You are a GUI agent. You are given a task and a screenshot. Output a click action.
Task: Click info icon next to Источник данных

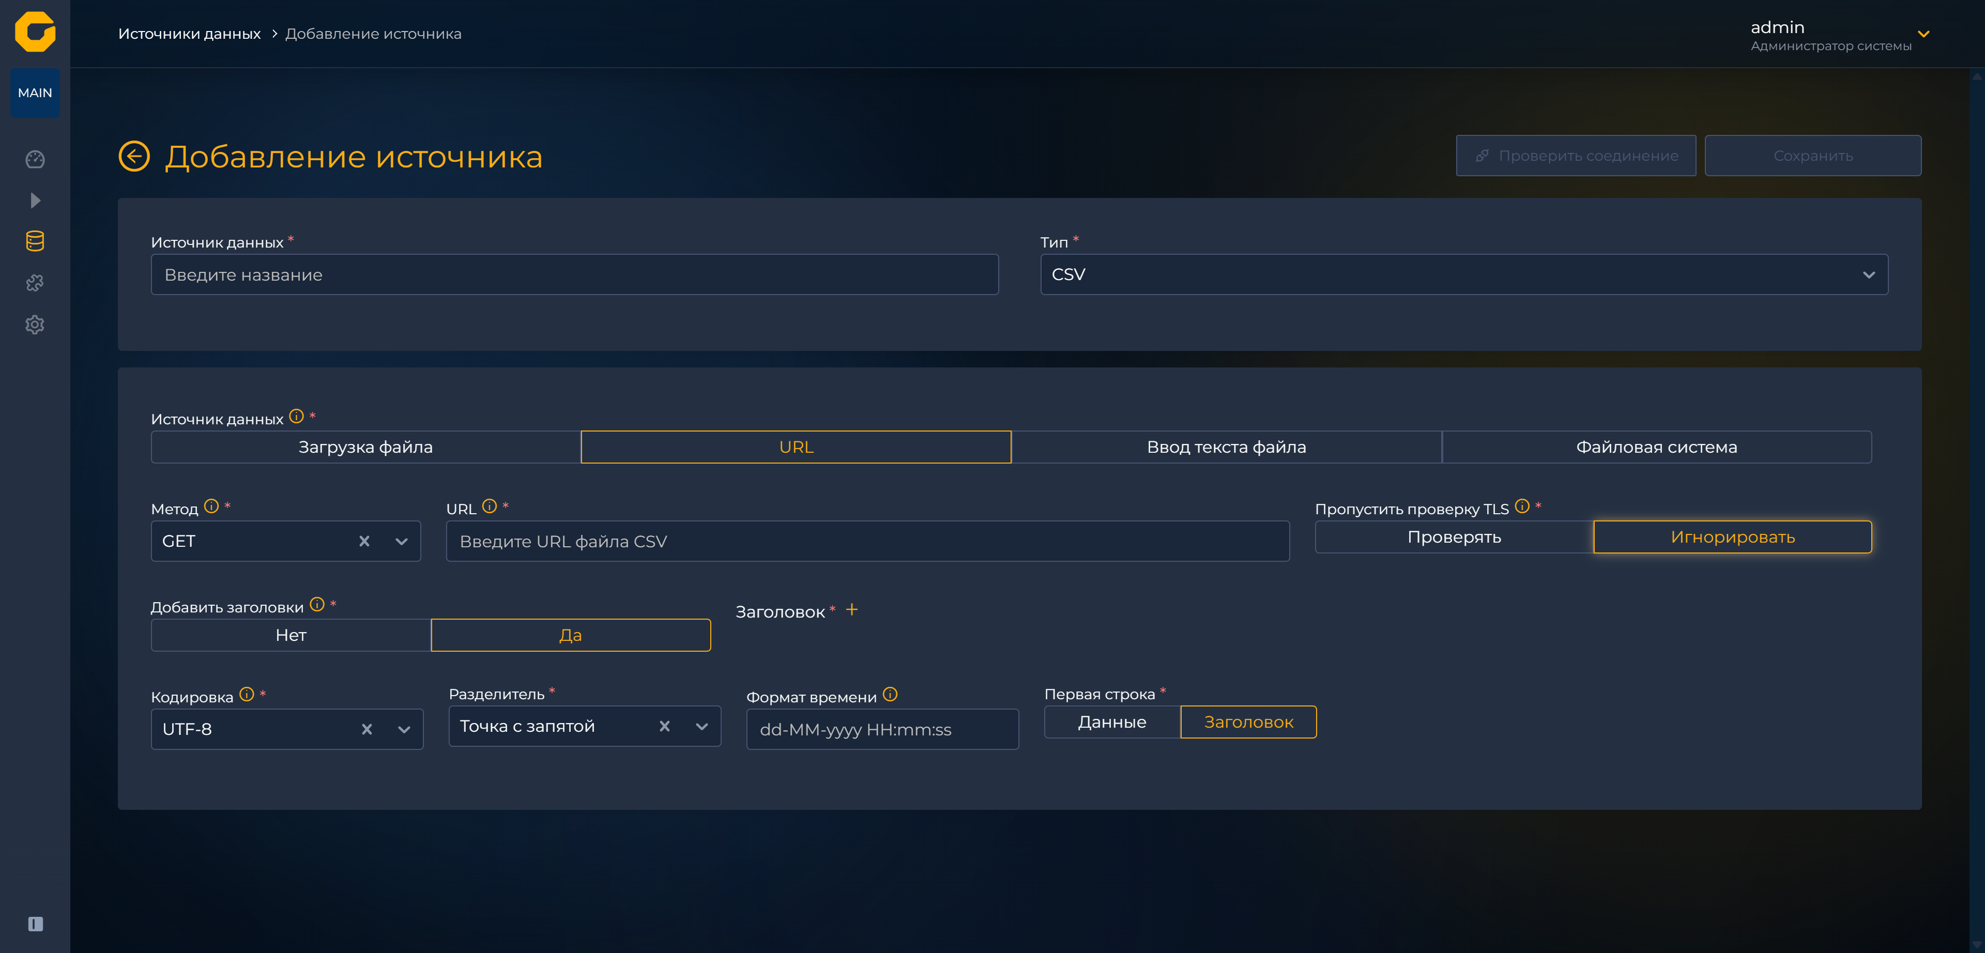tap(297, 417)
